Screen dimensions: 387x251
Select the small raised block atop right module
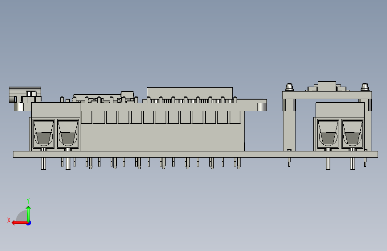click(327, 86)
